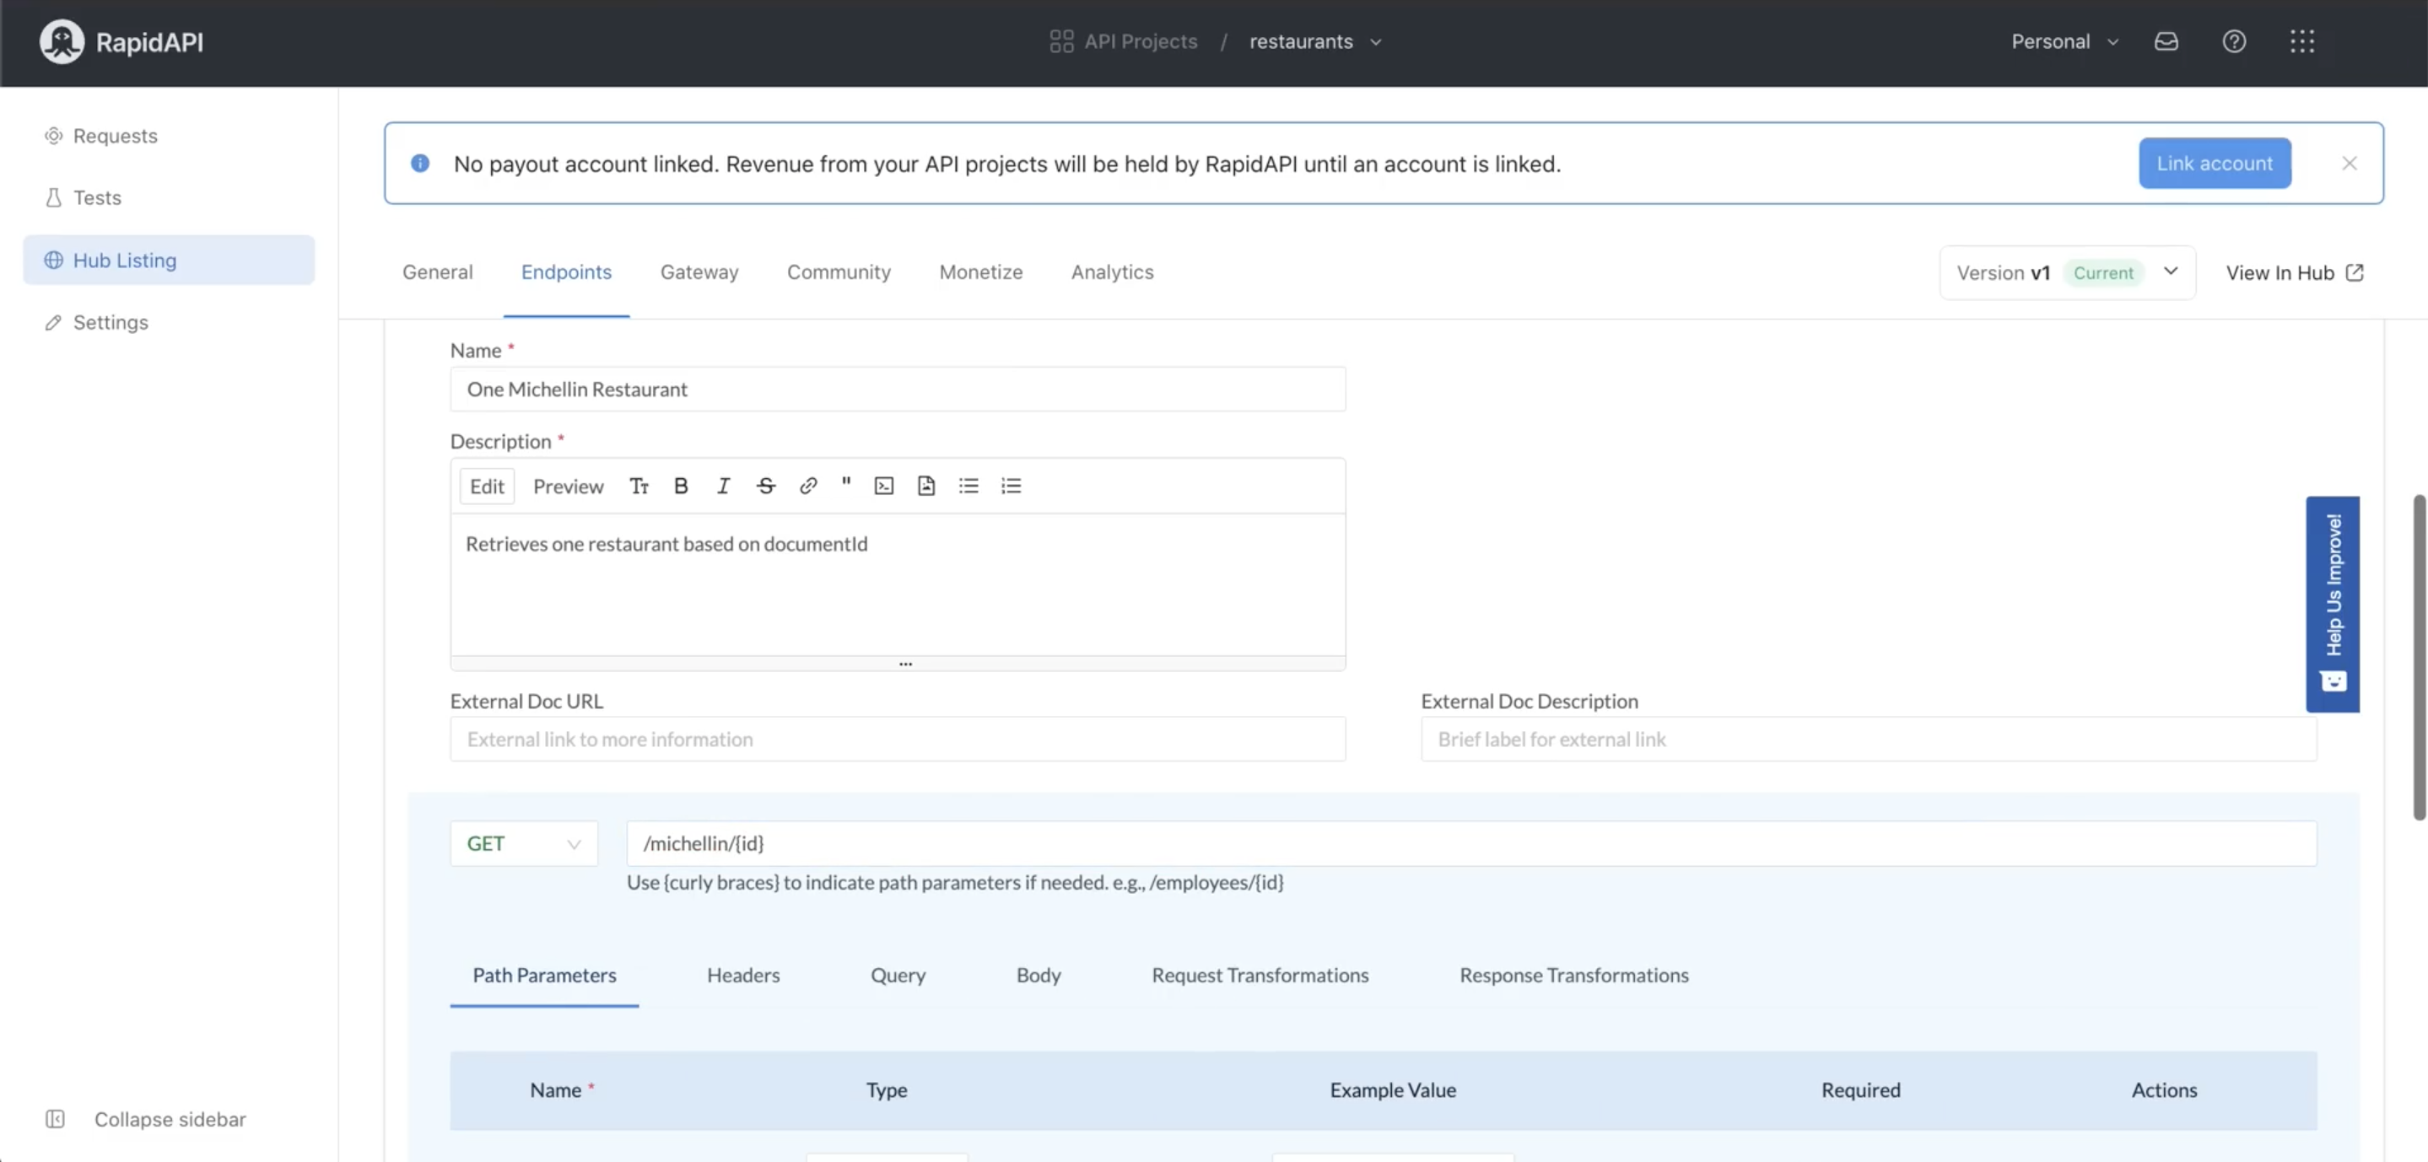Image resolution: width=2428 pixels, height=1162 pixels.
Task: Click the heading text size icon
Action: [x=639, y=487]
